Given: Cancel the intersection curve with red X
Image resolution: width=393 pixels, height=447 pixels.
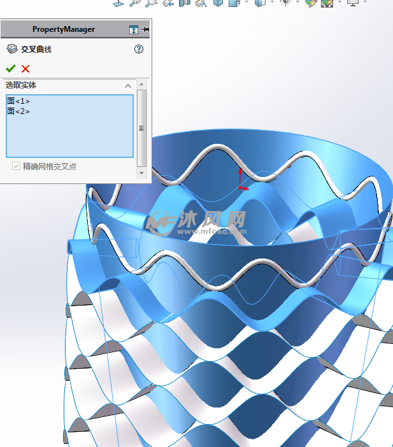Looking at the screenshot, I should pos(25,69).
